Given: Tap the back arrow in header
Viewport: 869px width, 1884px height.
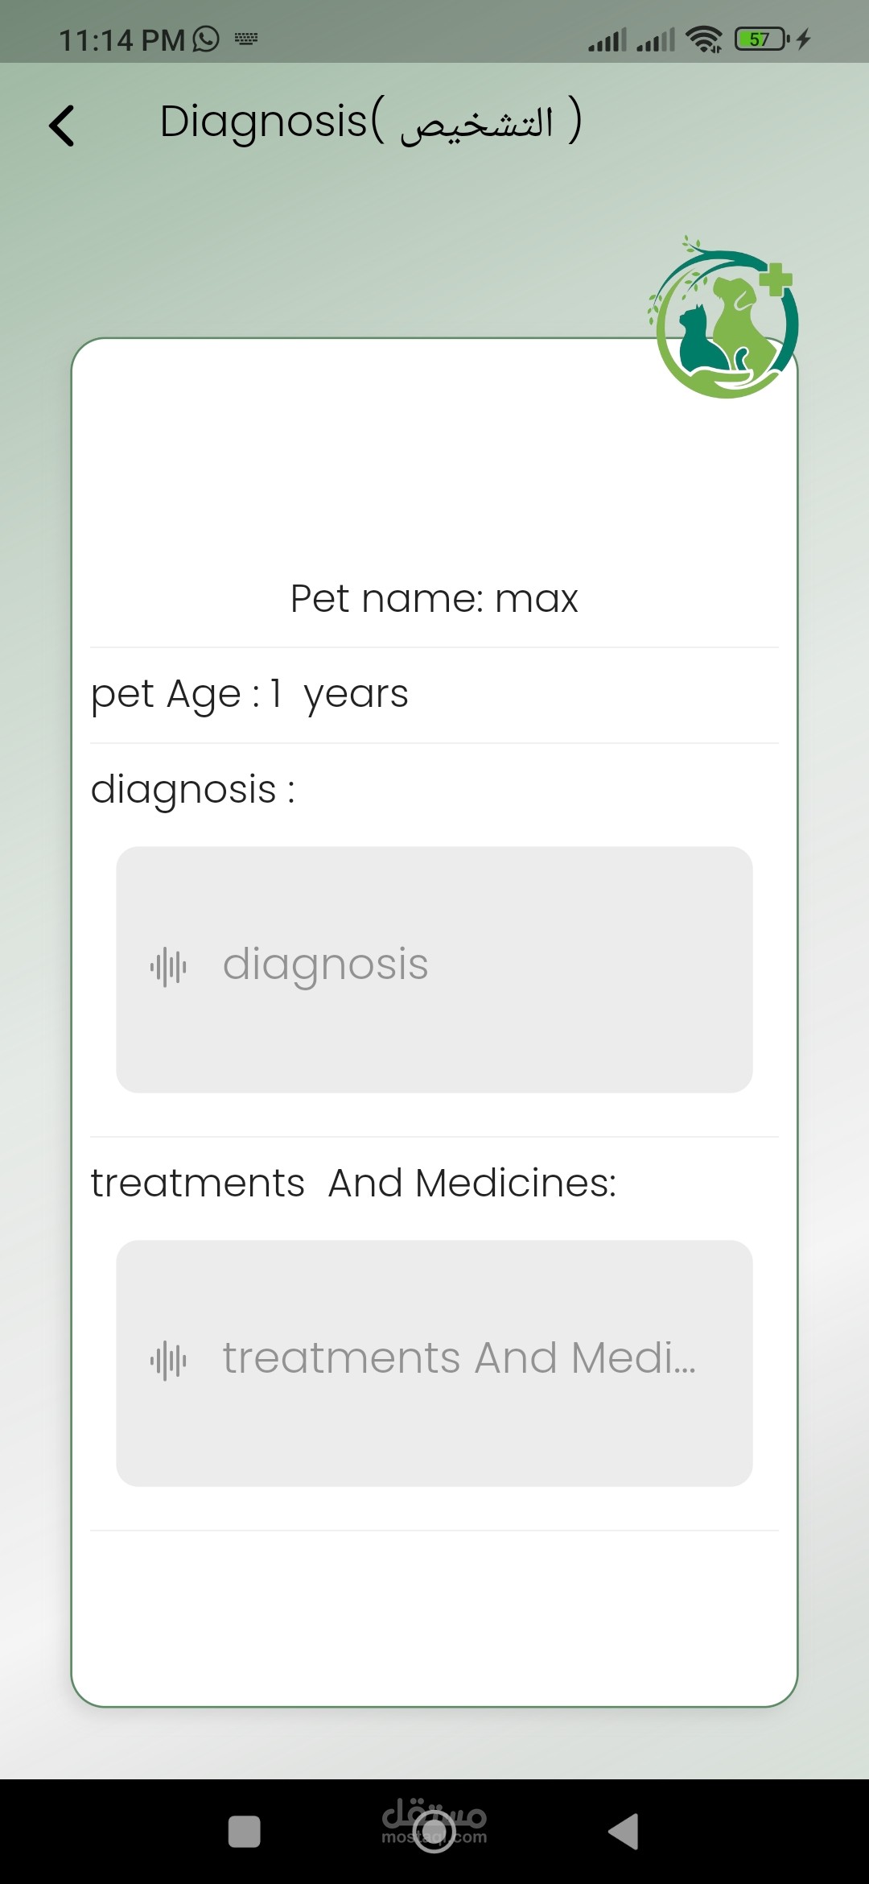Looking at the screenshot, I should tap(62, 126).
